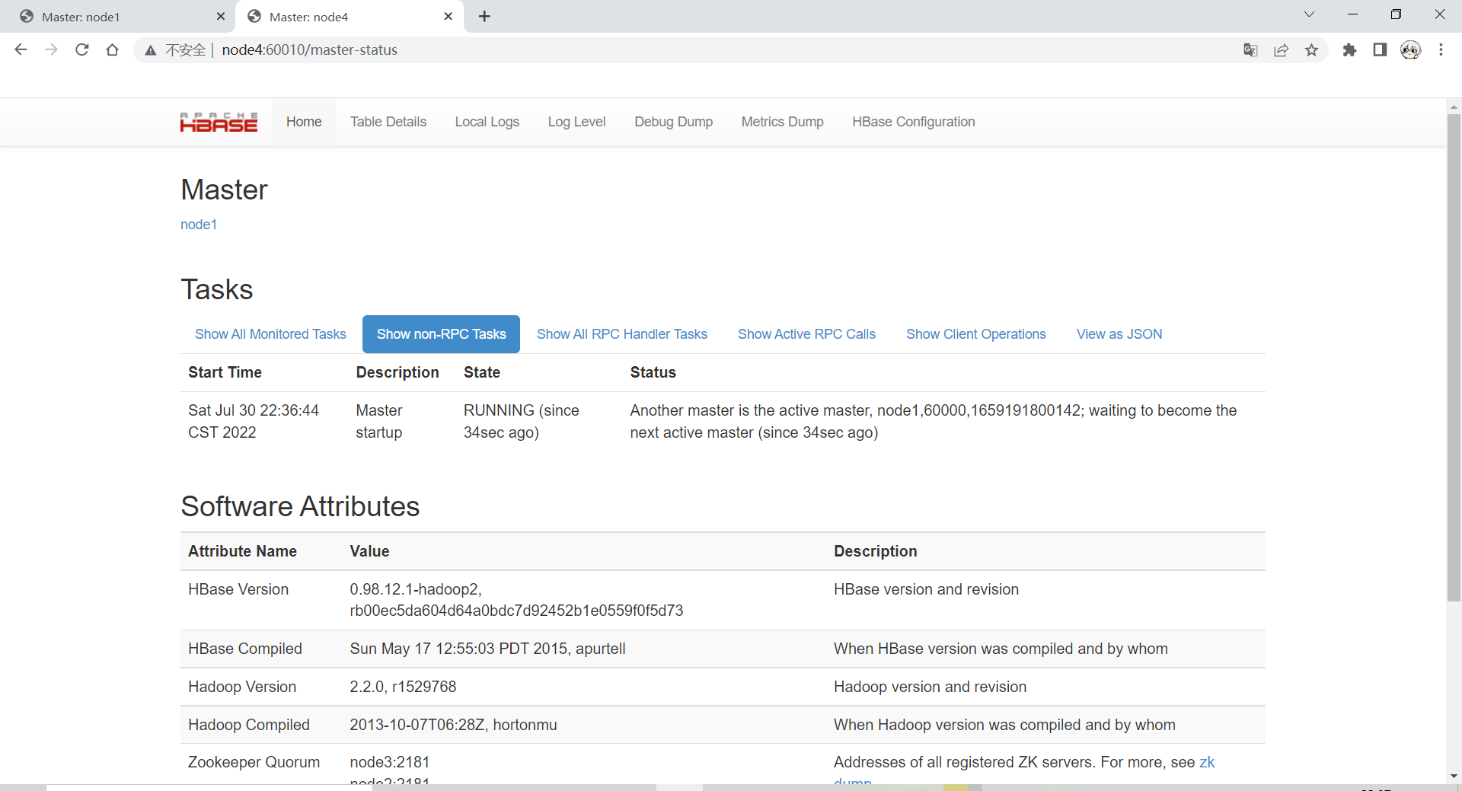Open the Home nav item
Screen dimensions: 1462x791
pyautogui.click(x=304, y=122)
